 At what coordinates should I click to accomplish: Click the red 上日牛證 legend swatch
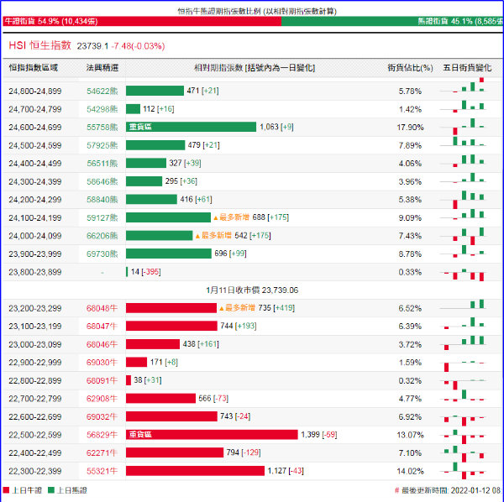pos(6,490)
